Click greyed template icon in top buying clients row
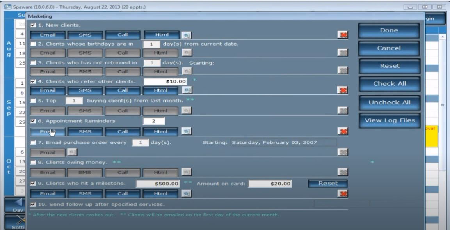Screen dimensions: 450x230 187,110
